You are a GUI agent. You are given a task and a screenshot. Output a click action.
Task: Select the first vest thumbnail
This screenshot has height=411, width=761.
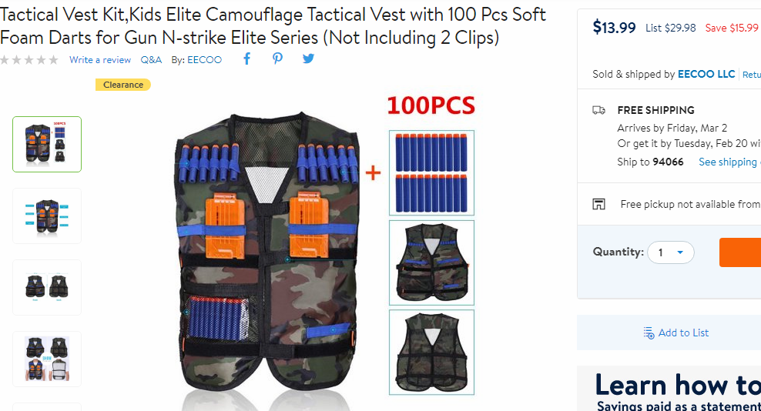[47, 144]
